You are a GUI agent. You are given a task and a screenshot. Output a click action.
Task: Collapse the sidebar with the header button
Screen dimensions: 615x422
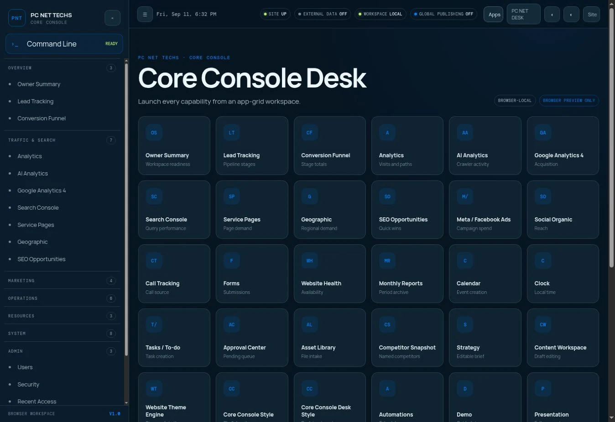click(112, 18)
